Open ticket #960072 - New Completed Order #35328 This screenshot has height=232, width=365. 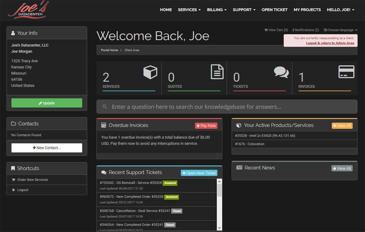[x=132, y=197]
